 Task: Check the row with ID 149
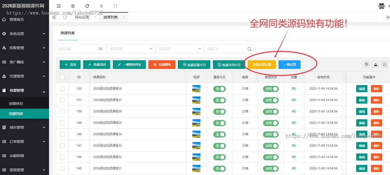point(62,123)
